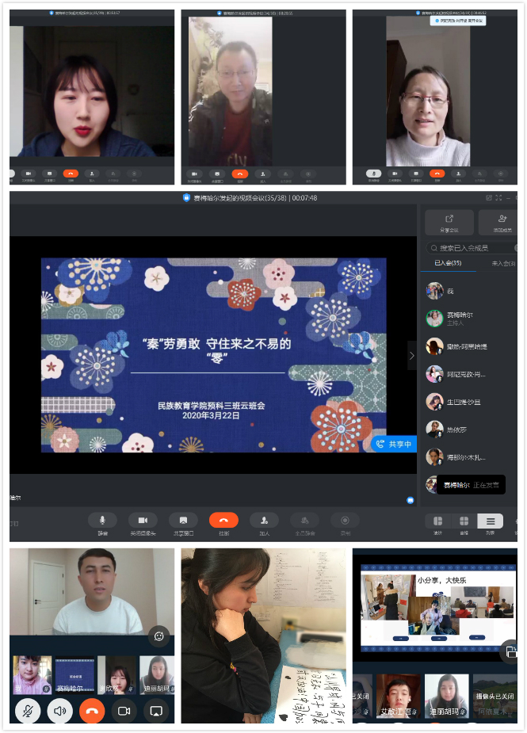Mute the microphone in main meeting toolbar

pos(102,521)
